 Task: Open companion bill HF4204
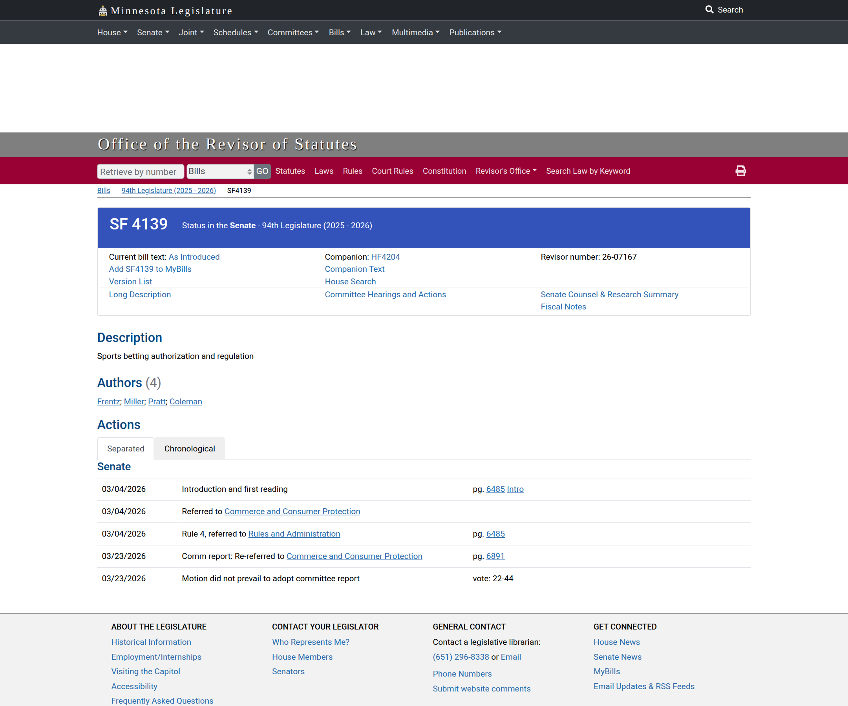385,257
